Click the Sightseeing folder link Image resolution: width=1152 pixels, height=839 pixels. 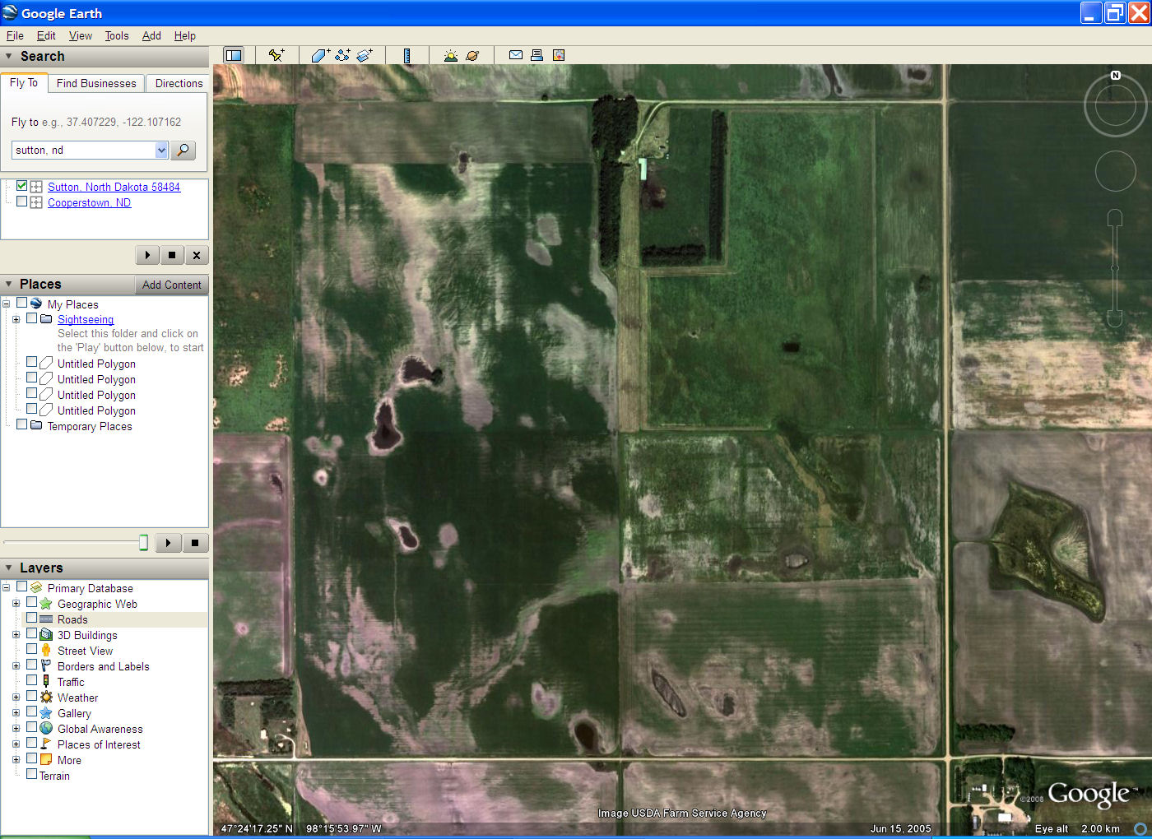86,319
